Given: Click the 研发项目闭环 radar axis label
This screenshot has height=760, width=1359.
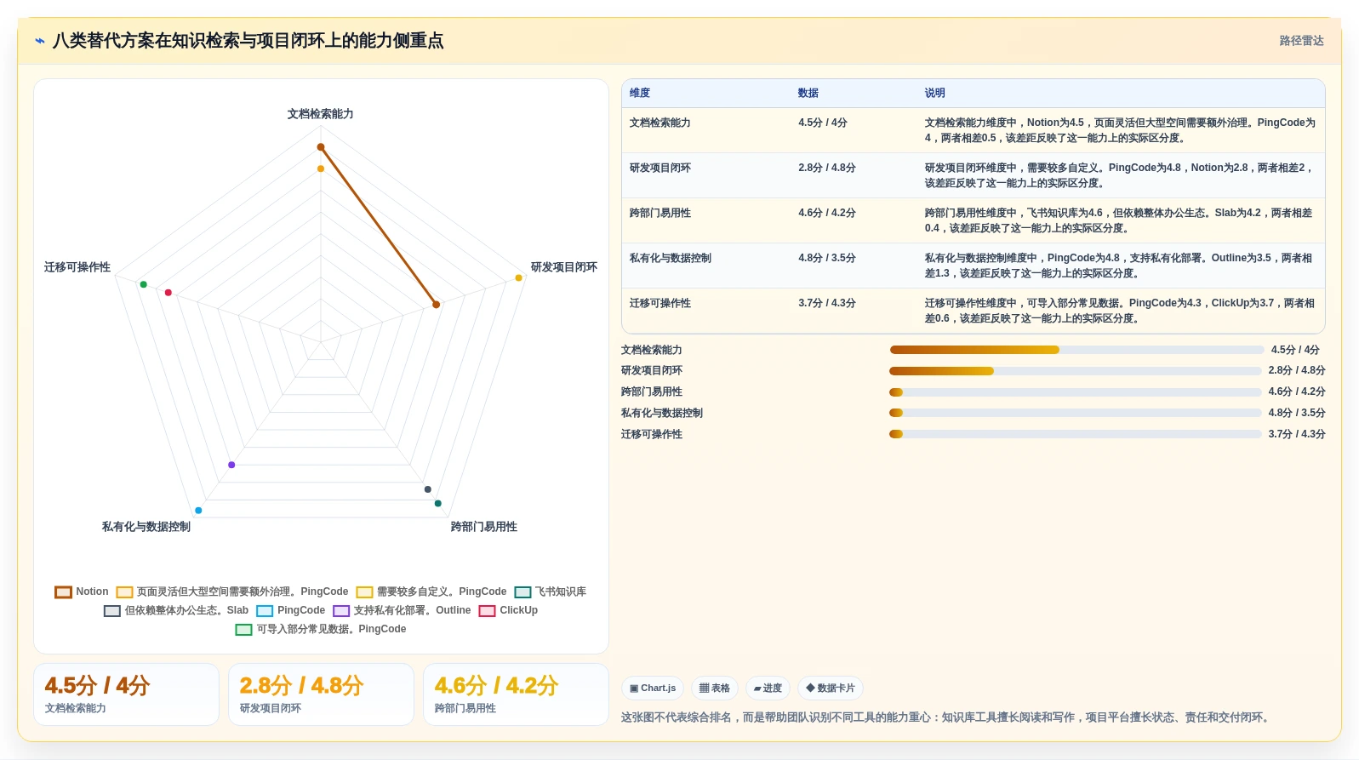Looking at the screenshot, I should [x=564, y=267].
